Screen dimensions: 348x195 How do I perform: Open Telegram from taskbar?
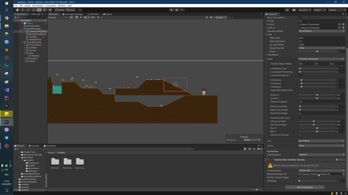7,138
